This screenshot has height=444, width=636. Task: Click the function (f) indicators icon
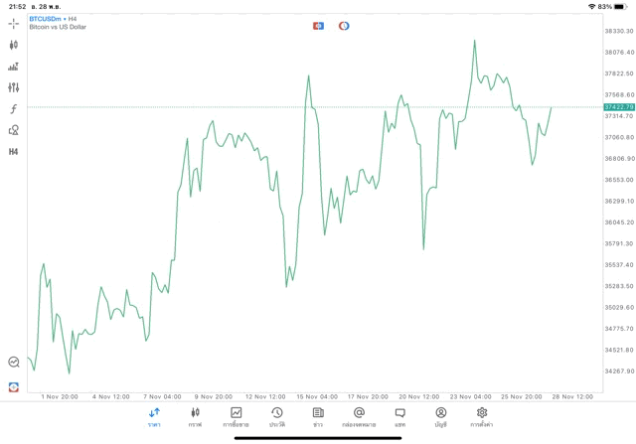(x=13, y=108)
